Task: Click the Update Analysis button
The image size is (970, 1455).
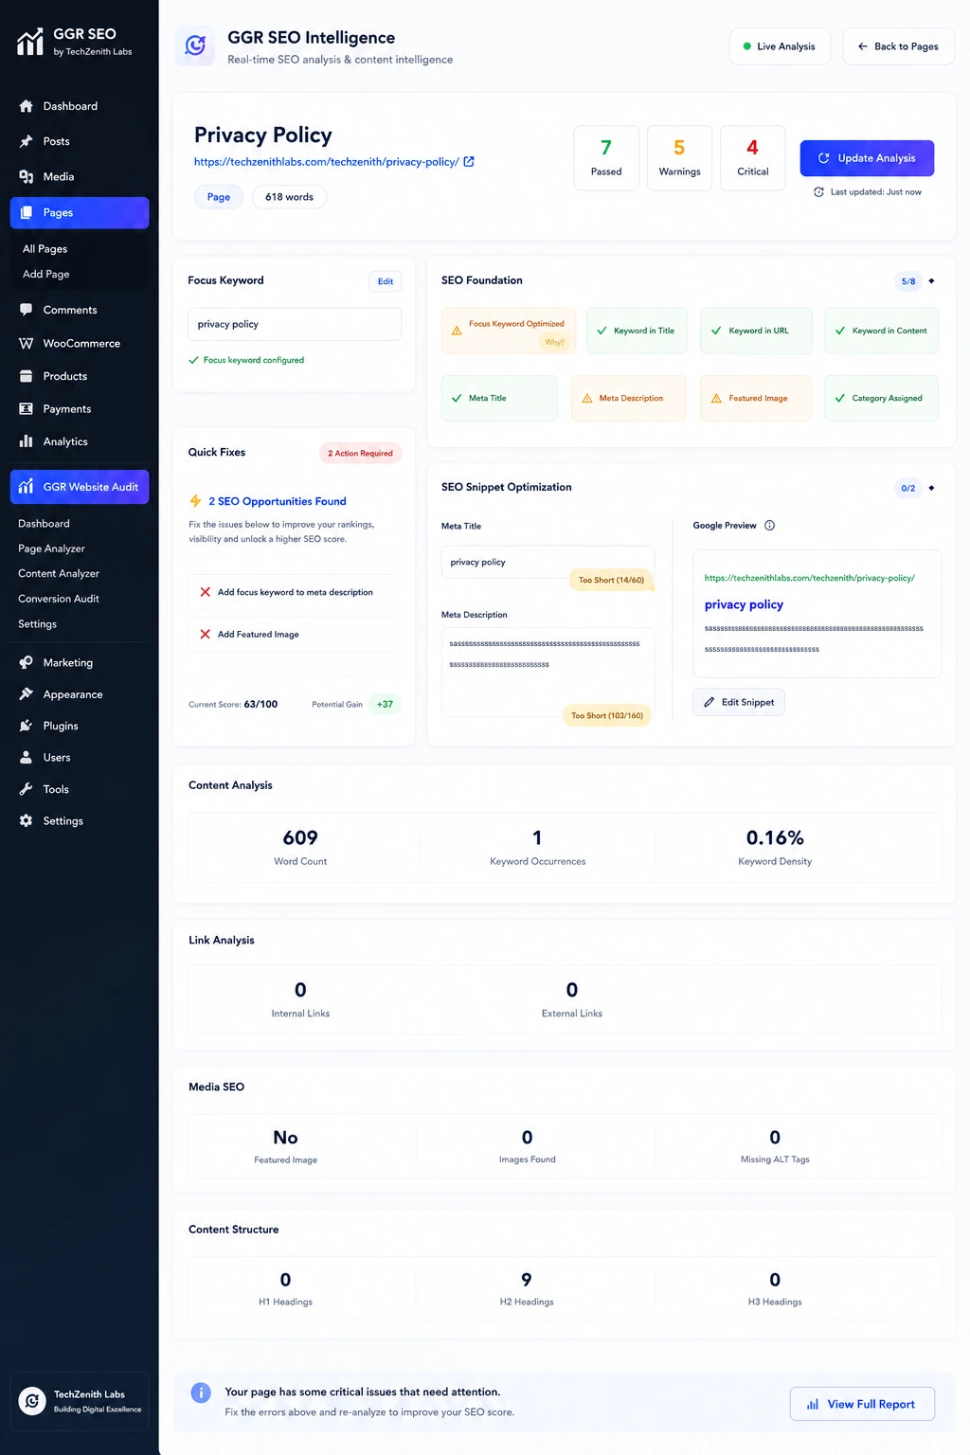Action: 867,158
